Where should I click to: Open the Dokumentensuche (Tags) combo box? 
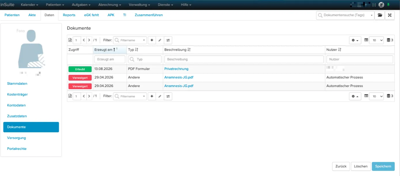pos(345,15)
